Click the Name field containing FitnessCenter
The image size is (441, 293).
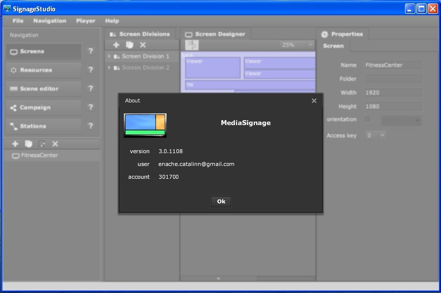[x=393, y=65]
